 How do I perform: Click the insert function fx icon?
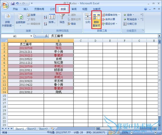46,36
